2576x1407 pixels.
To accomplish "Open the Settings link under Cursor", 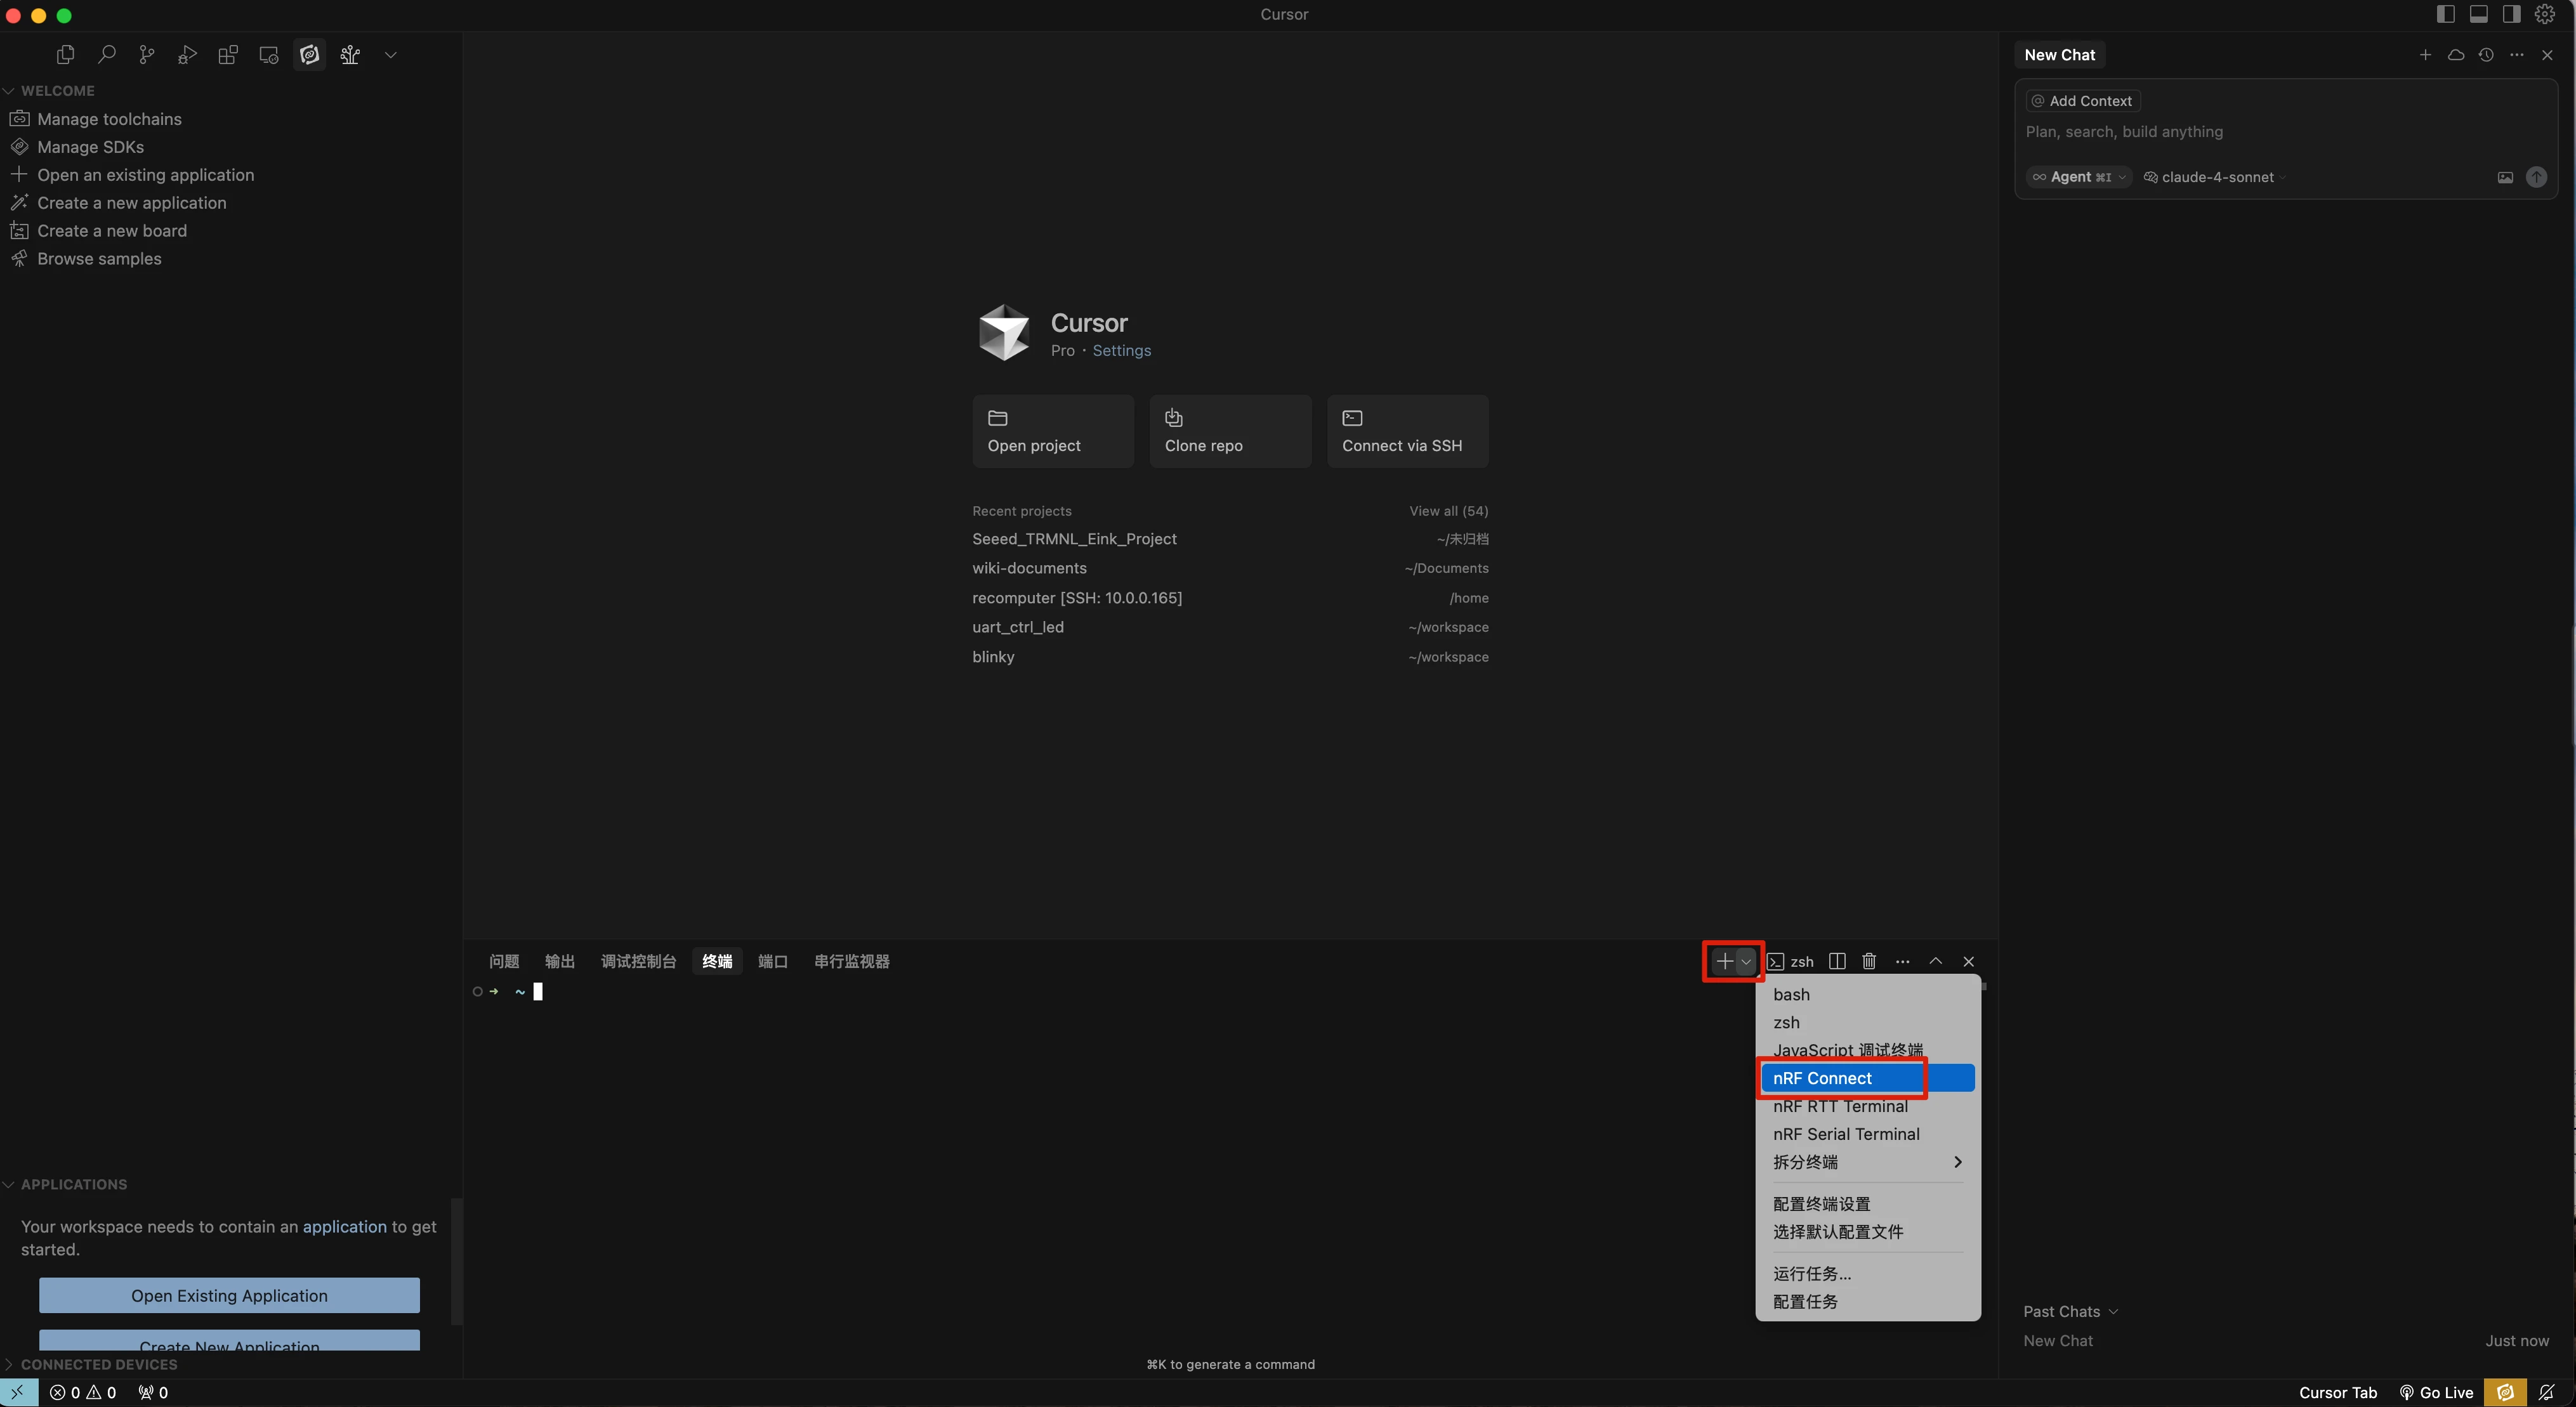I will pyautogui.click(x=1121, y=350).
